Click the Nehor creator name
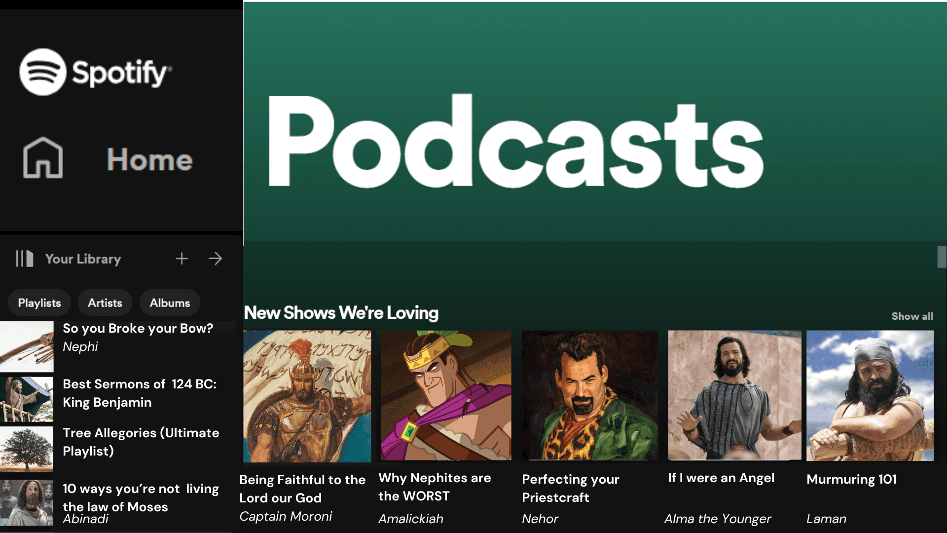Image resolution: width=947 pixels, height=533 pixels. 540,519
